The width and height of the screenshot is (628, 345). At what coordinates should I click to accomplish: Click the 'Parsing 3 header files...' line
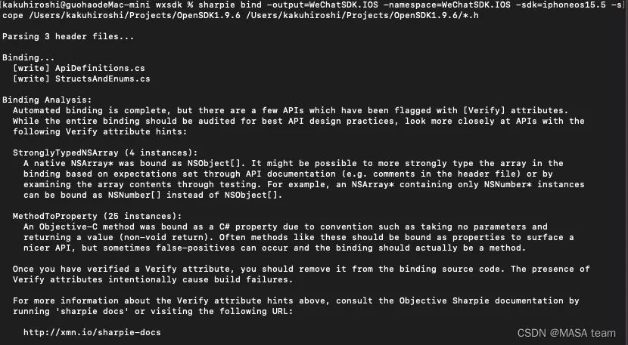[x=68, y=36]
